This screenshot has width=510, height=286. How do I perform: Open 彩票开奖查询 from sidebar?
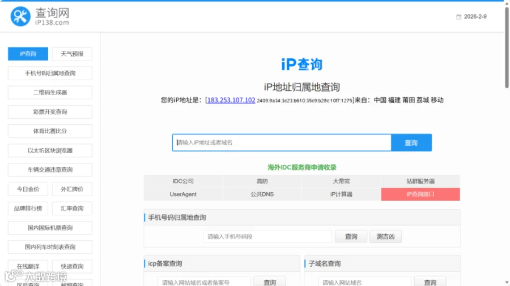click(x=50, y=112)
